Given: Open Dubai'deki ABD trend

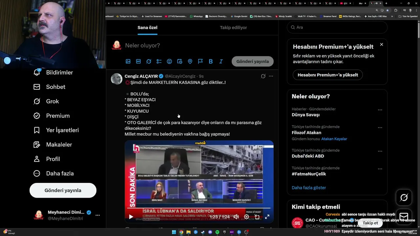Looking at the screenshot, I should coord(308,156).
